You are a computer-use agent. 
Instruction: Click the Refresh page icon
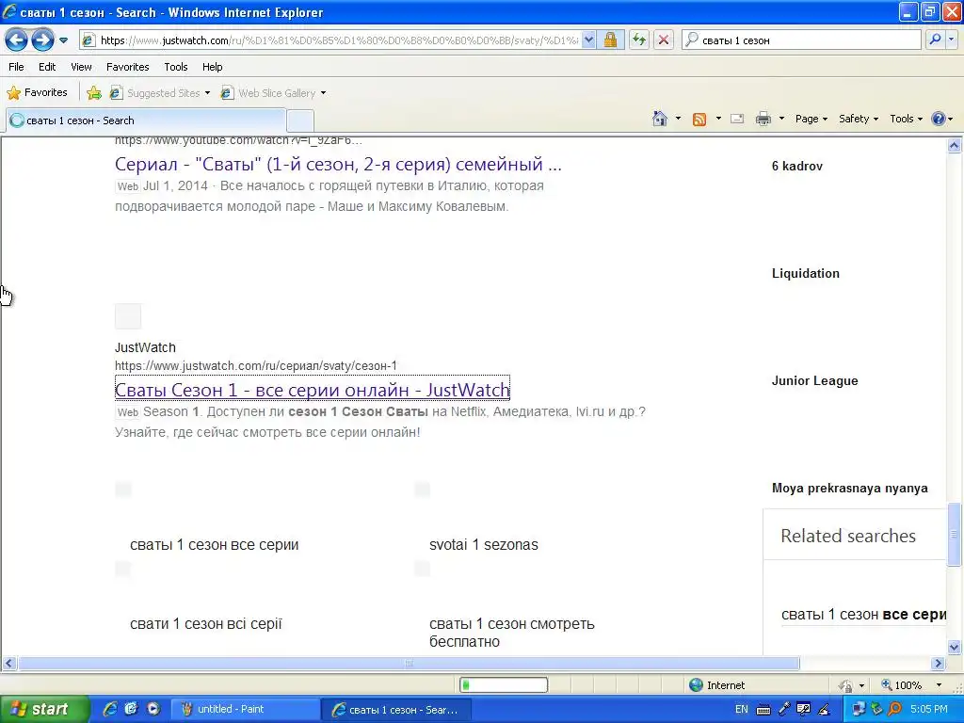[x=639, y=40]
